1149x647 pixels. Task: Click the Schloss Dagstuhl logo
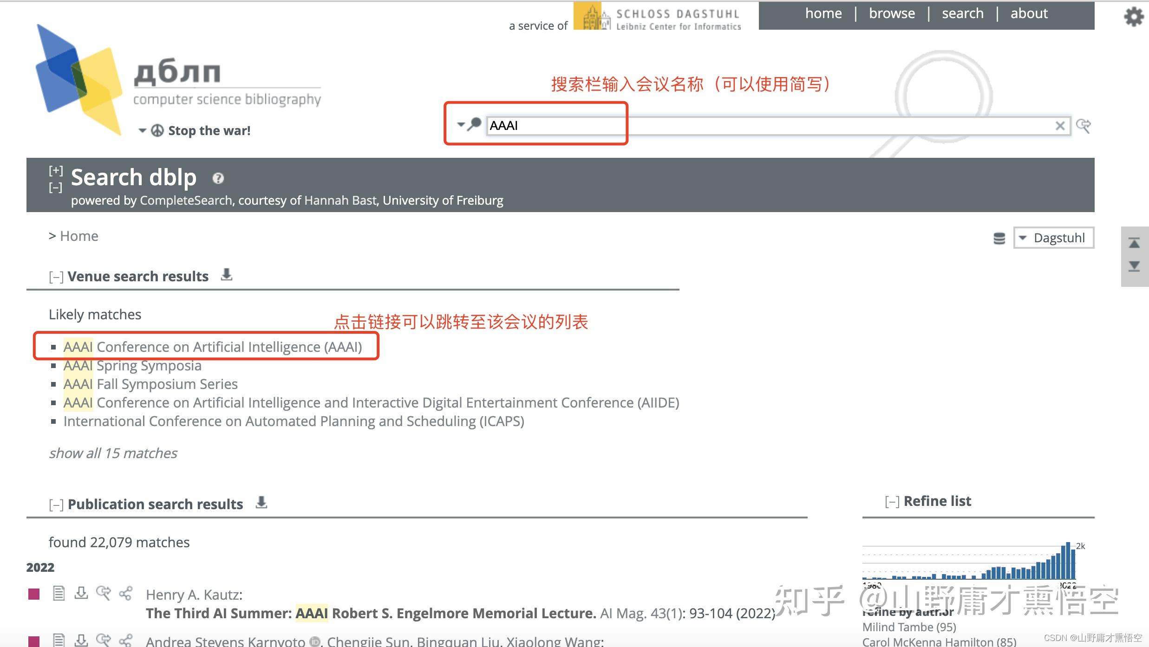657,17
